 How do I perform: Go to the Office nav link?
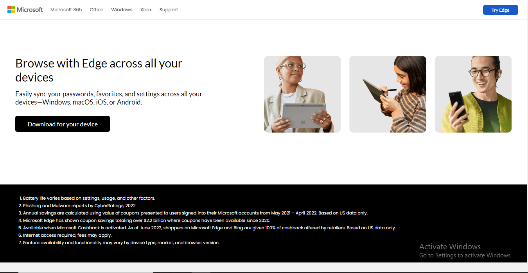[x=97, y=10]
